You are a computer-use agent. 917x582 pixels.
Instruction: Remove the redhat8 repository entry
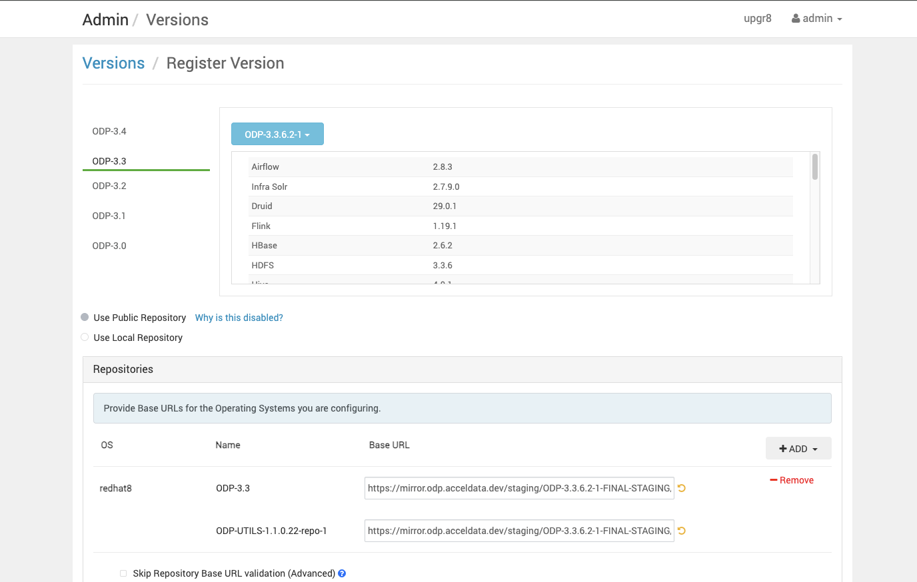(792, 480)
